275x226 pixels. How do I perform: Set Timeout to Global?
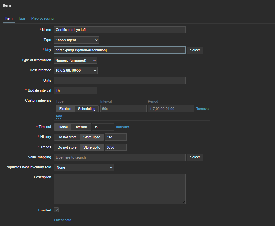(63, 127)
